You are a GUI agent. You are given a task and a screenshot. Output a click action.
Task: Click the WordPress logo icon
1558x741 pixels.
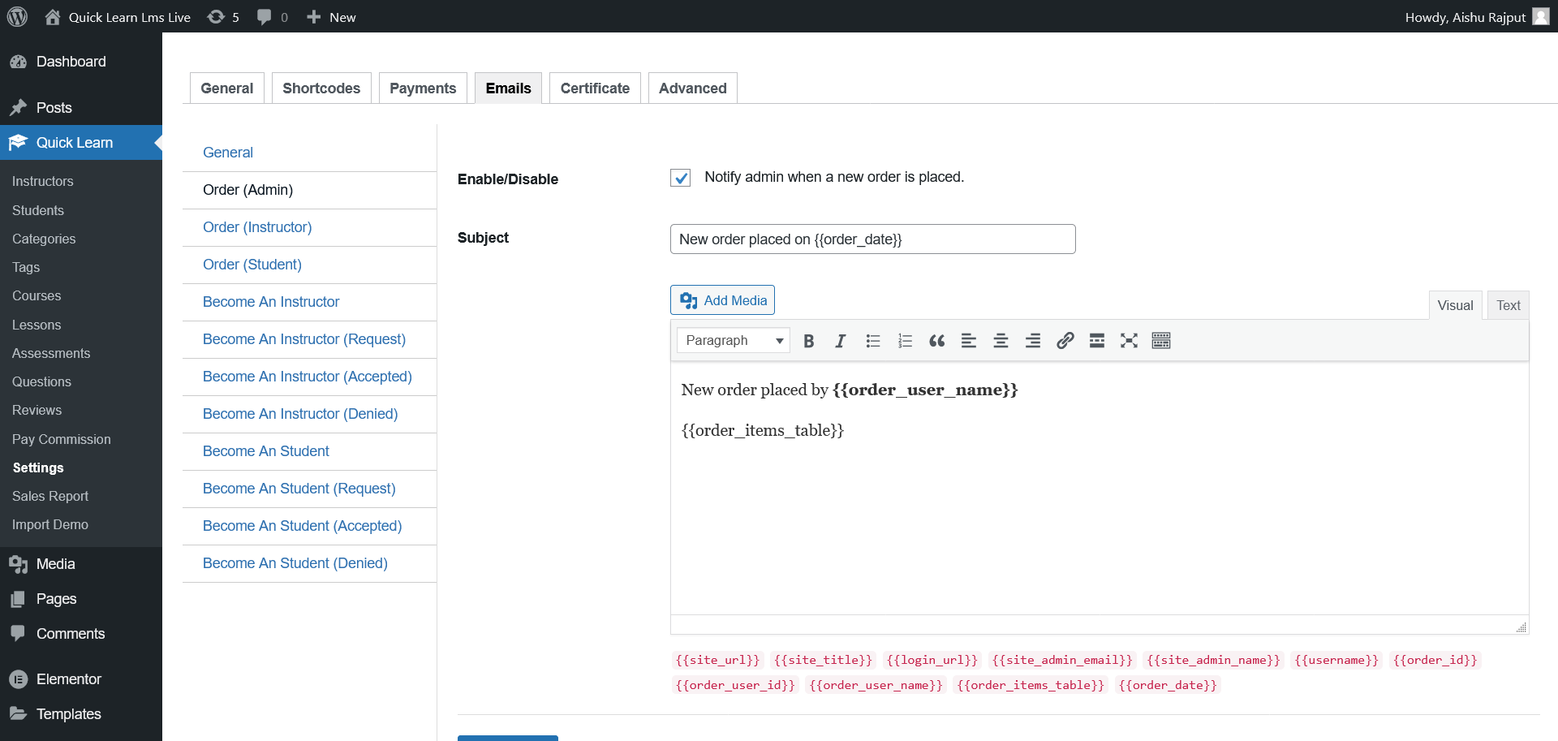(17, 16)
